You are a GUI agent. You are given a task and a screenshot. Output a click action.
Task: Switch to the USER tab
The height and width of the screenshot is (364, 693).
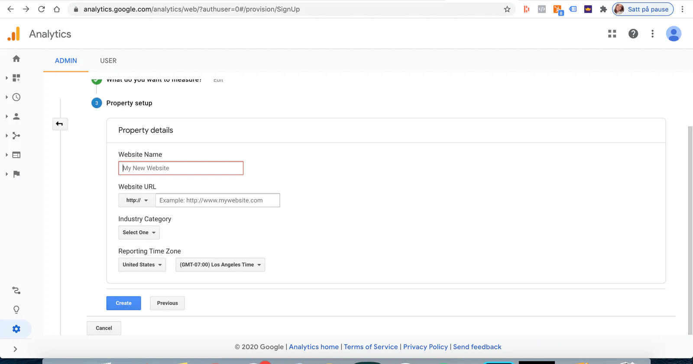click(108, 61)
